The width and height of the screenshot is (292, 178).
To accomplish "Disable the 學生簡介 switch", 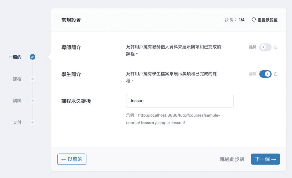I will pos(265,74).
